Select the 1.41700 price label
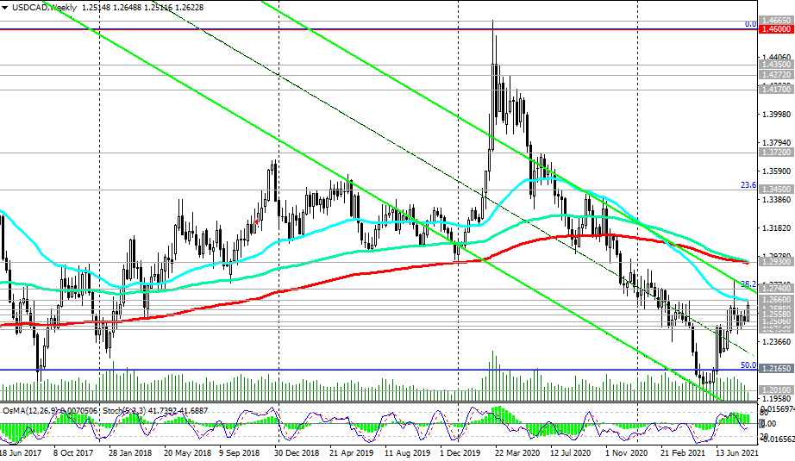Image resolution: width=795 pixels, height=461 pixels. point(776,89)
